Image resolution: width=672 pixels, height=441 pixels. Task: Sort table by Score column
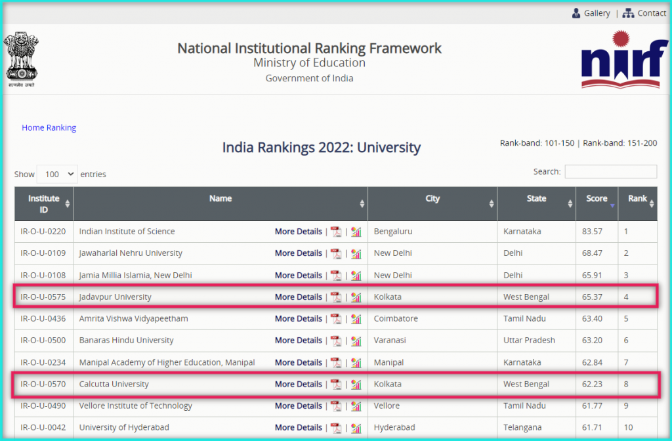pyautogui.click(x=597, y=204)
